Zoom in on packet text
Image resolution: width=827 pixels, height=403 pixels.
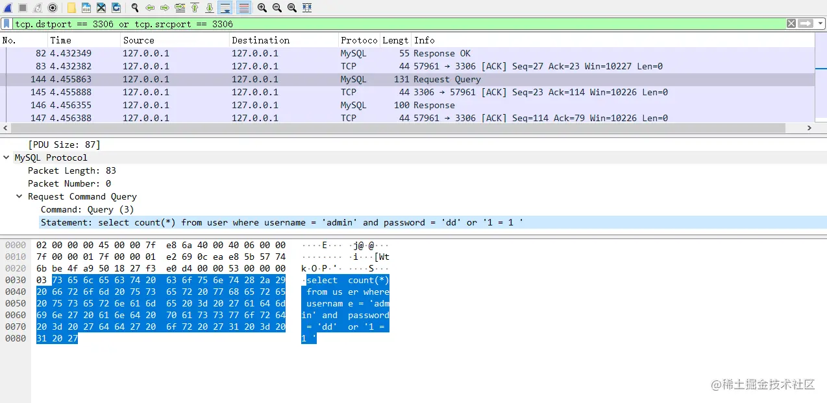tap(262, 8)
